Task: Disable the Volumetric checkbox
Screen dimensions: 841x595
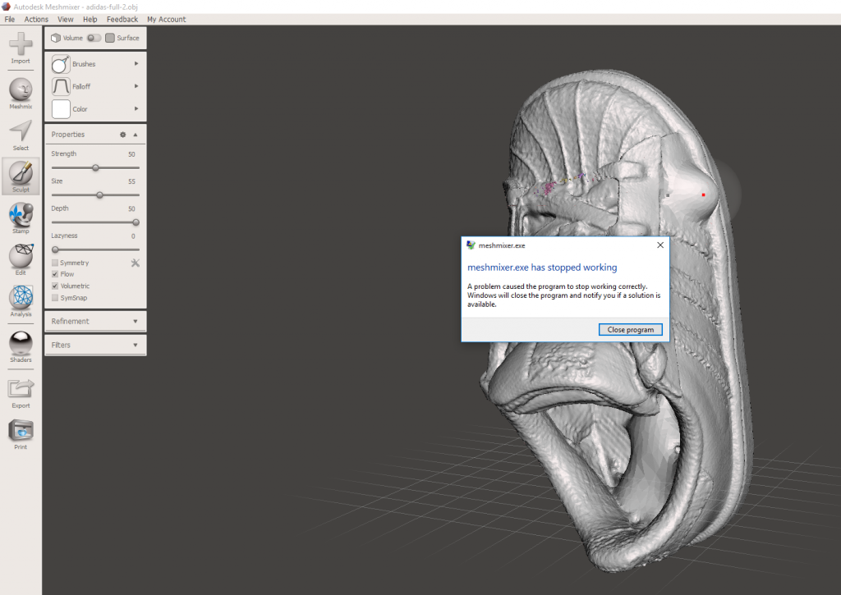Action: coord(55,286)
